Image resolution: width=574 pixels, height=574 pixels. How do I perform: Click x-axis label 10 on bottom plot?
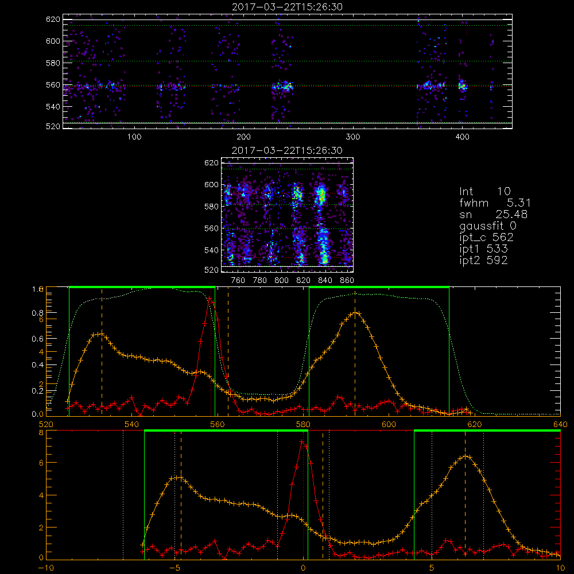click(x=560, y=568)
